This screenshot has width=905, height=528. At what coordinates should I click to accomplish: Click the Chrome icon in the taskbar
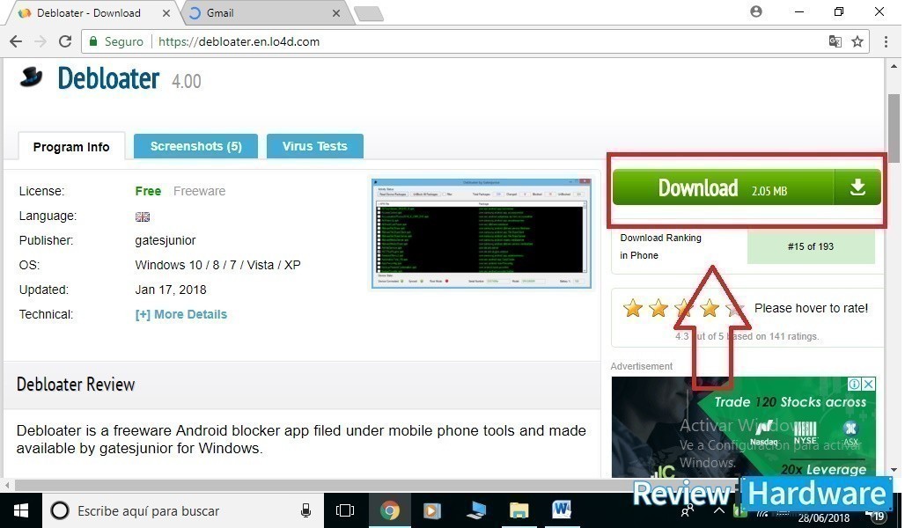pyautogui.click(x=390, y=510)
